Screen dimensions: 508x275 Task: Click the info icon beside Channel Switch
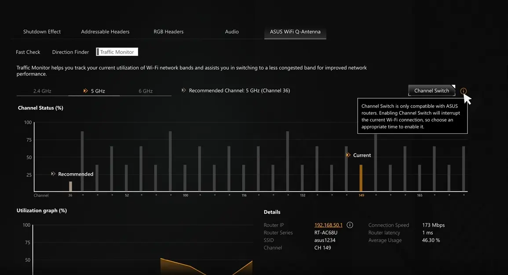point(463,91)
